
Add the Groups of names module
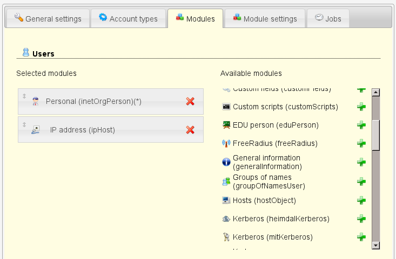(361, 181)
